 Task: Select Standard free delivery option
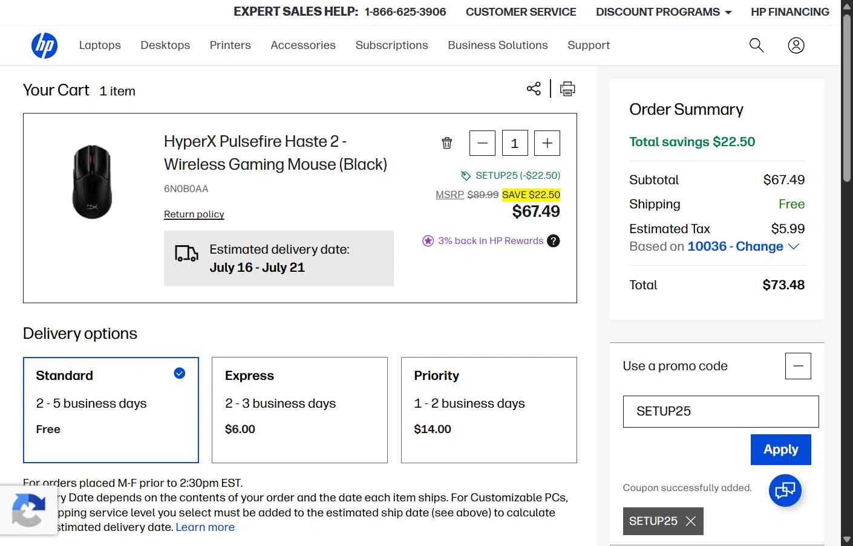(111, 410)
